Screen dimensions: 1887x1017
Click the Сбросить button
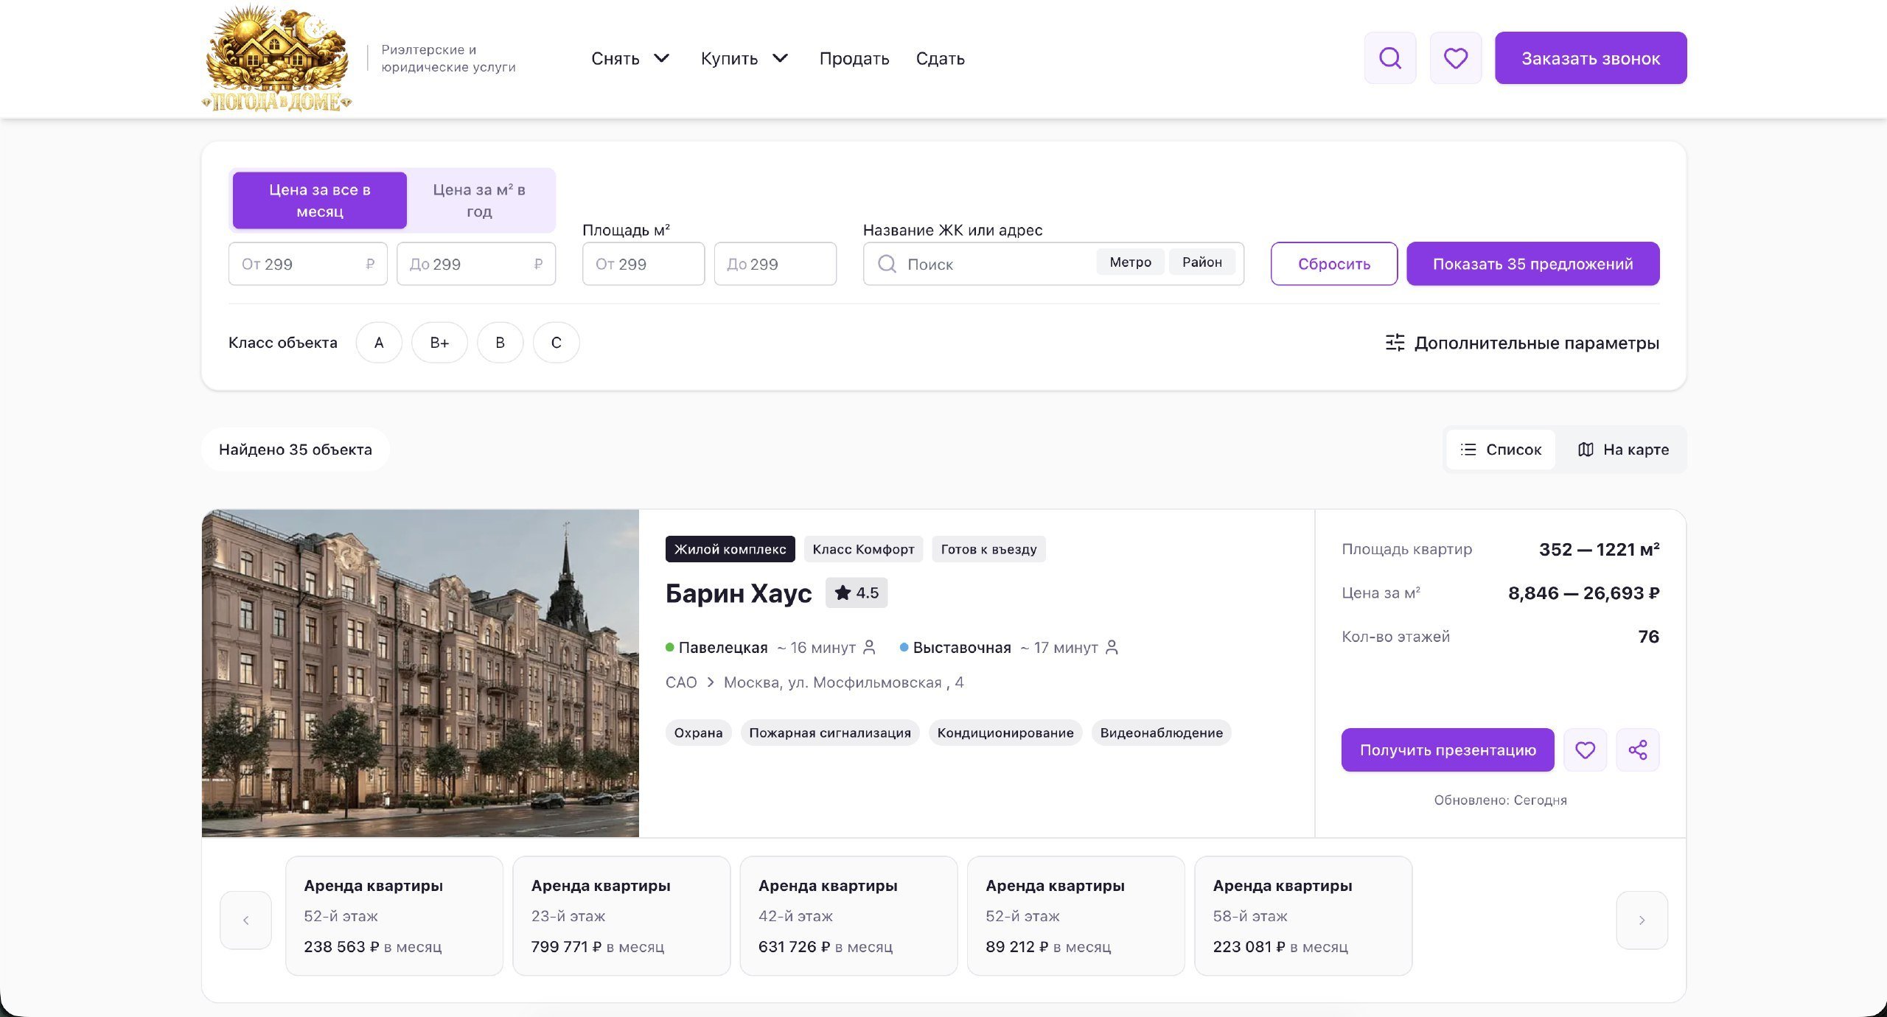point(1333,264)
